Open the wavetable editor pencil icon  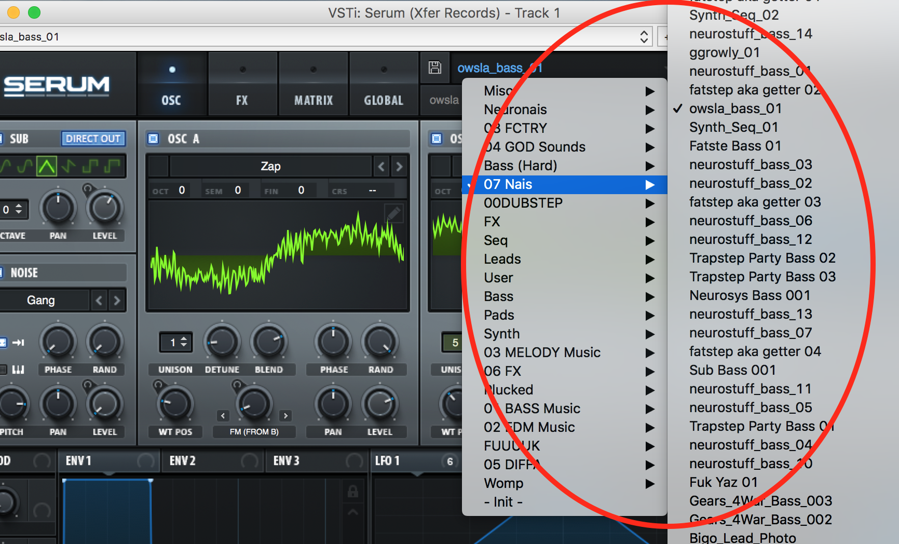click(394, 213)
